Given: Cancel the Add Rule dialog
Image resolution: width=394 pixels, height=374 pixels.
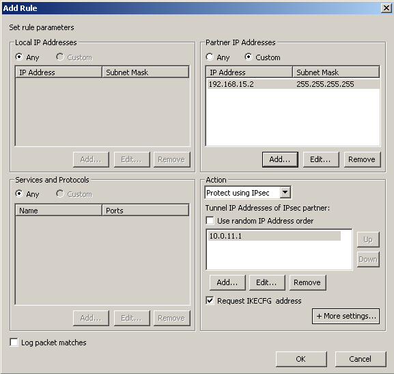Looking at the screenshot, I should pos(361,359).
